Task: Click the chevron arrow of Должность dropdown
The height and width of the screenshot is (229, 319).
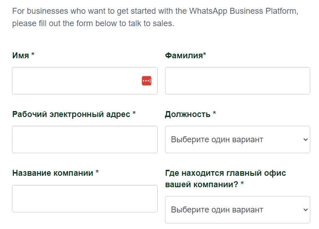Action: click(305, 140)
